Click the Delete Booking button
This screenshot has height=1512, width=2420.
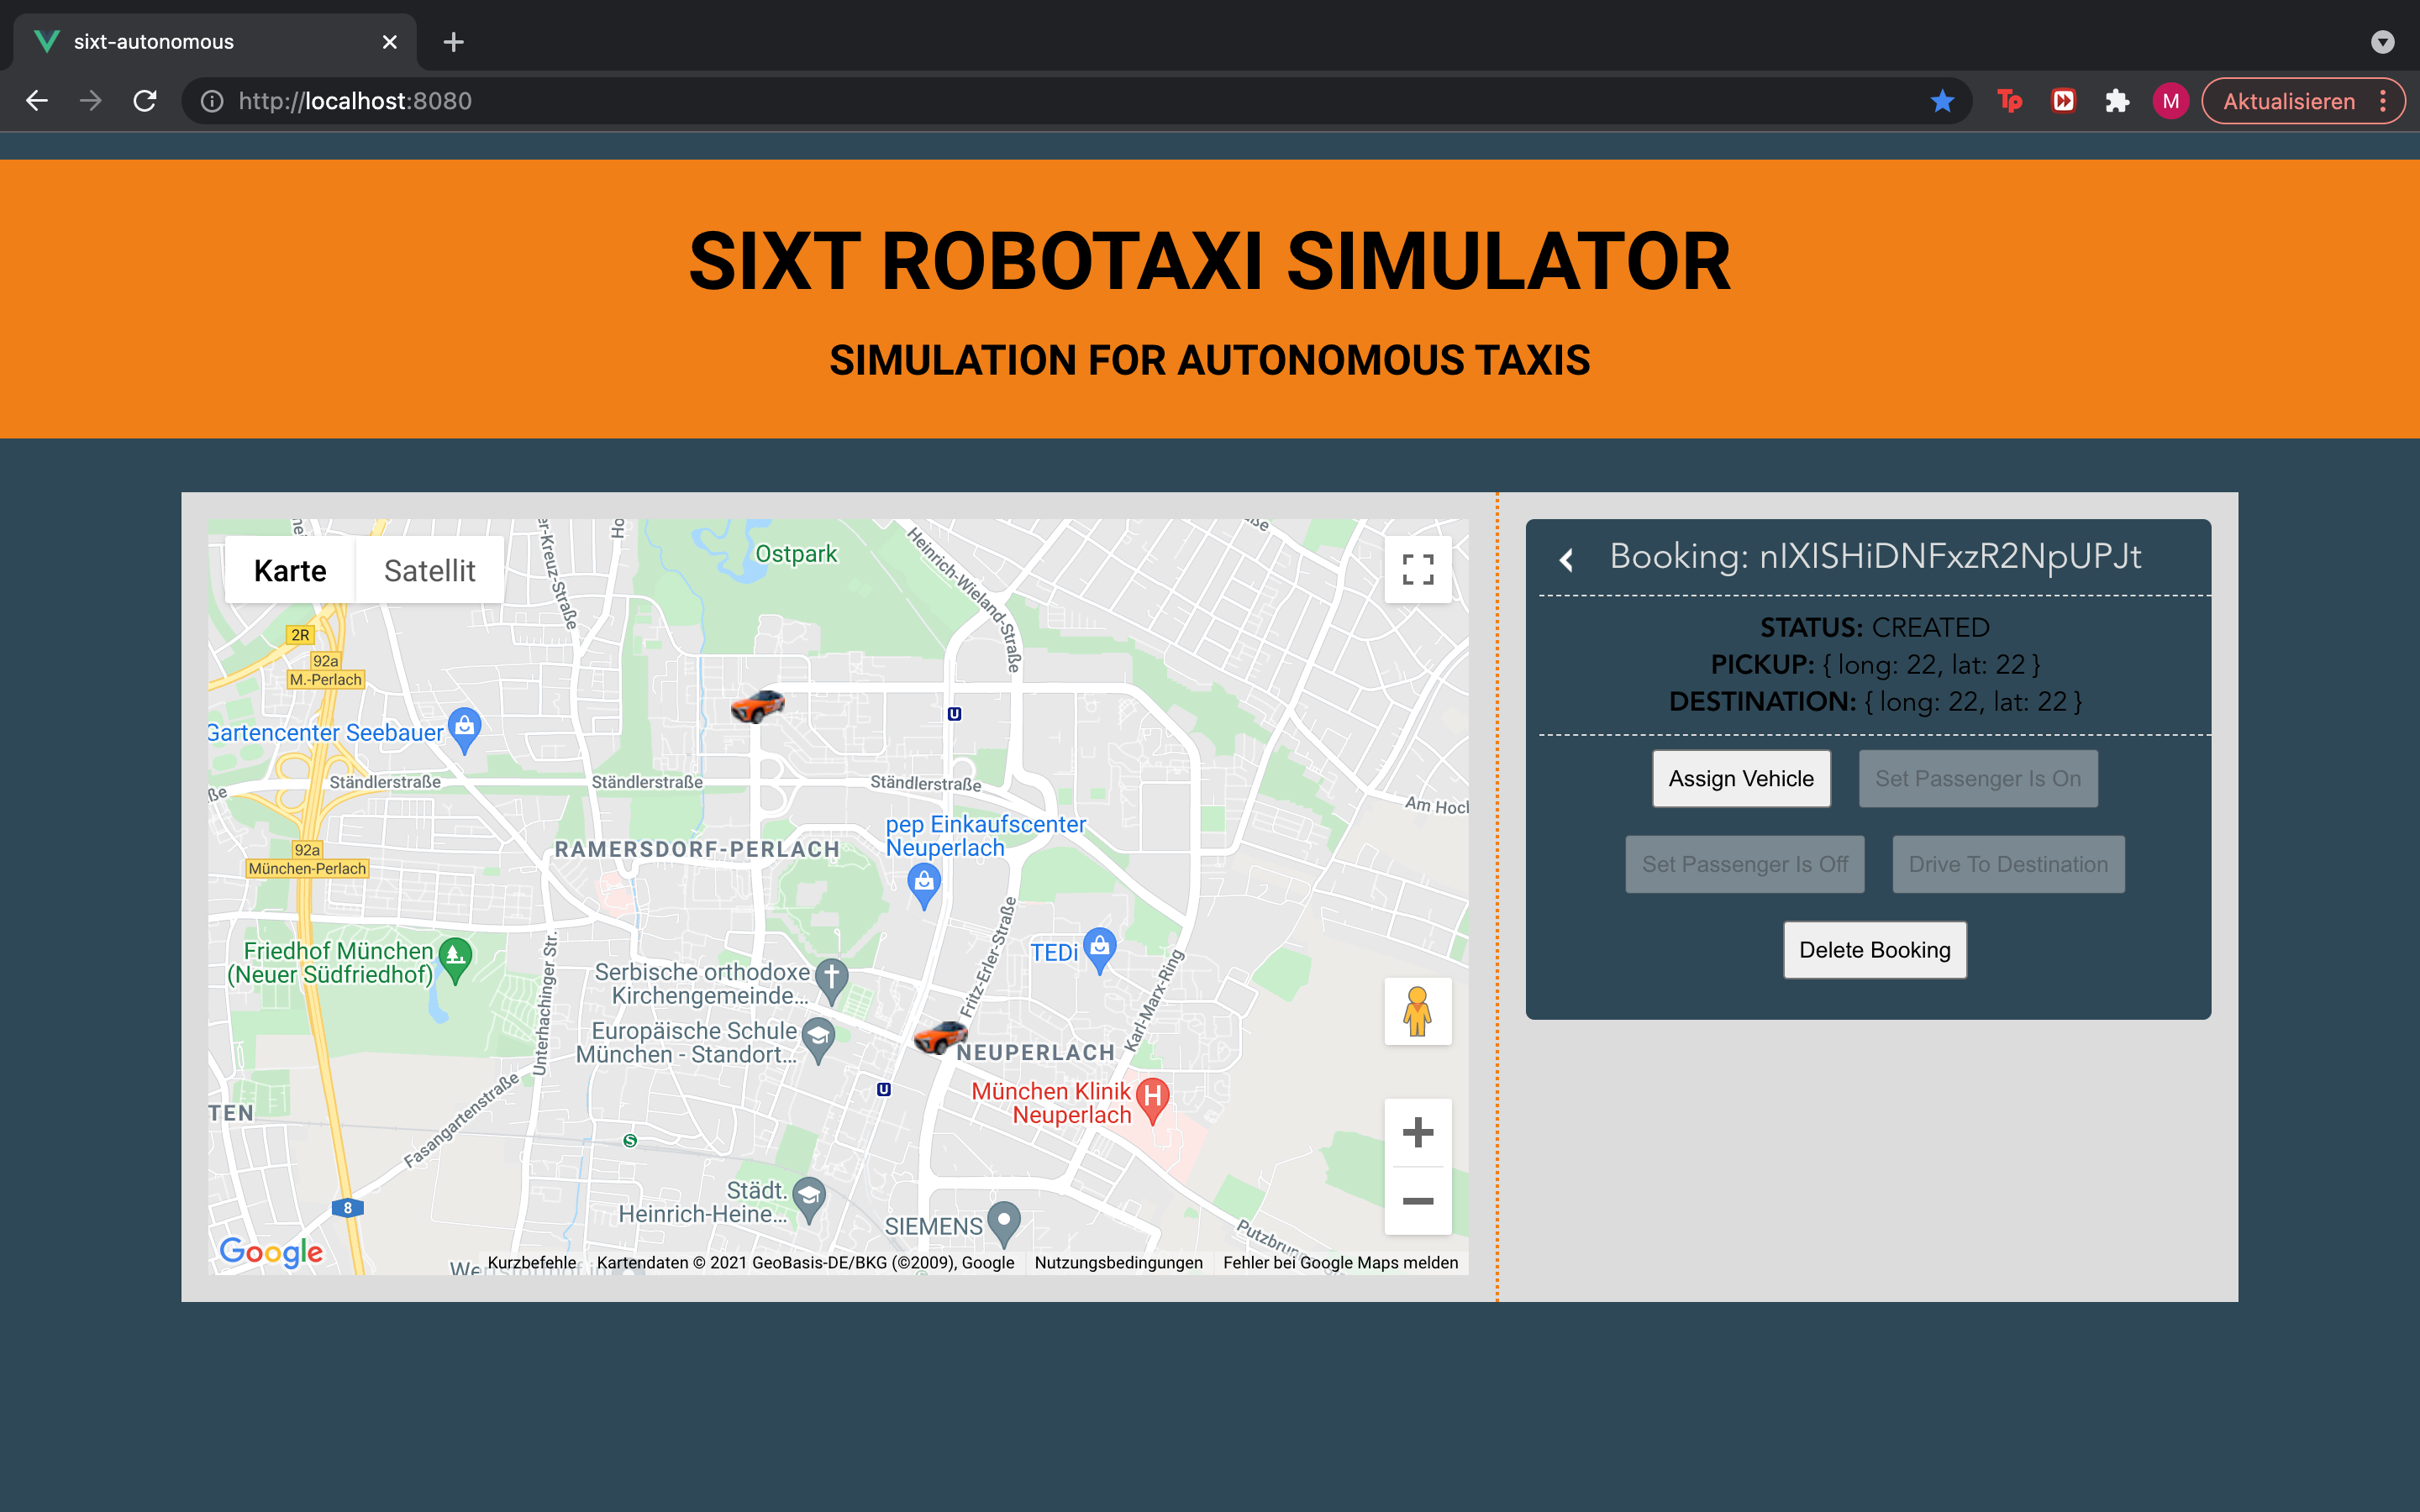pos(1874,950)
